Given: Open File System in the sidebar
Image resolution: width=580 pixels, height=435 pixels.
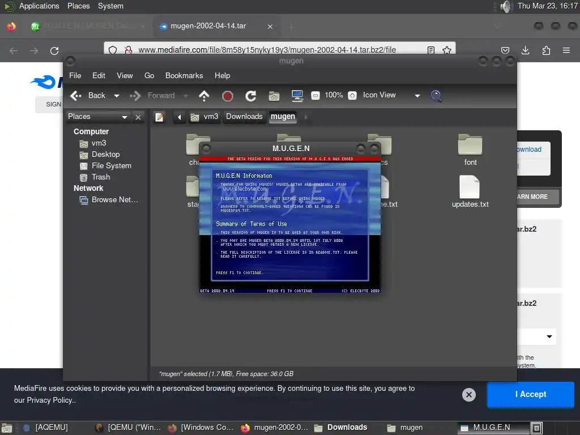Looking at the screenshot, I should coord(105,166).
